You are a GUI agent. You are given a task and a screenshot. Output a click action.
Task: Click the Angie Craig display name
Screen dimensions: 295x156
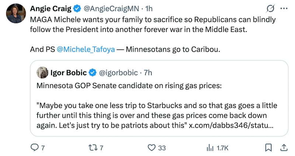pyautogui.click(x=51, y=8)
